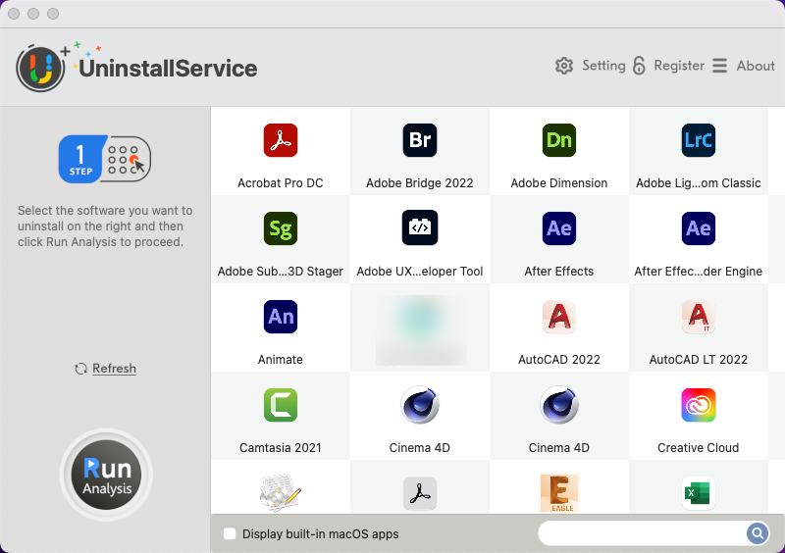
Task: Enable Display built-in macOS apps checkbox
Action: click(230, 533)
